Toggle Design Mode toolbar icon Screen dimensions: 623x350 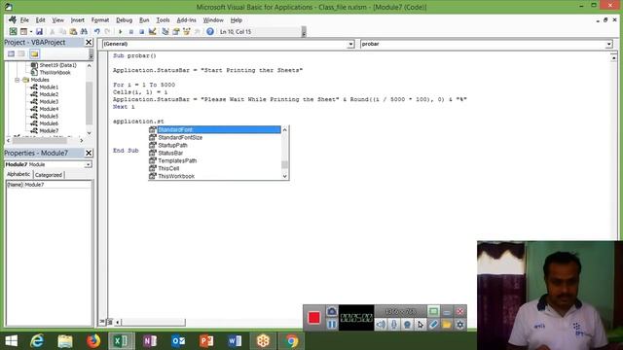[152, 31]
